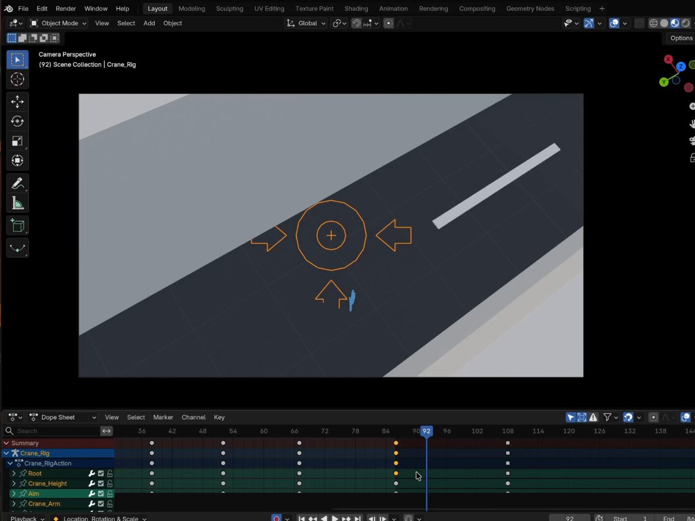Click the only show errors warning icon
695x521 pixels.
(x=593, y=417)
